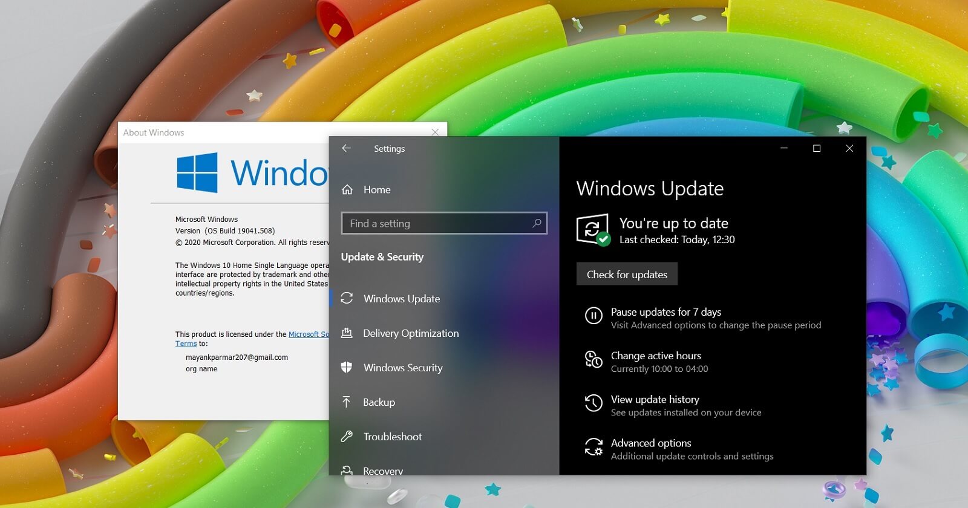Click Additional update controls and settings text
This screenshot has height=508, width=968.
(692, 456)
